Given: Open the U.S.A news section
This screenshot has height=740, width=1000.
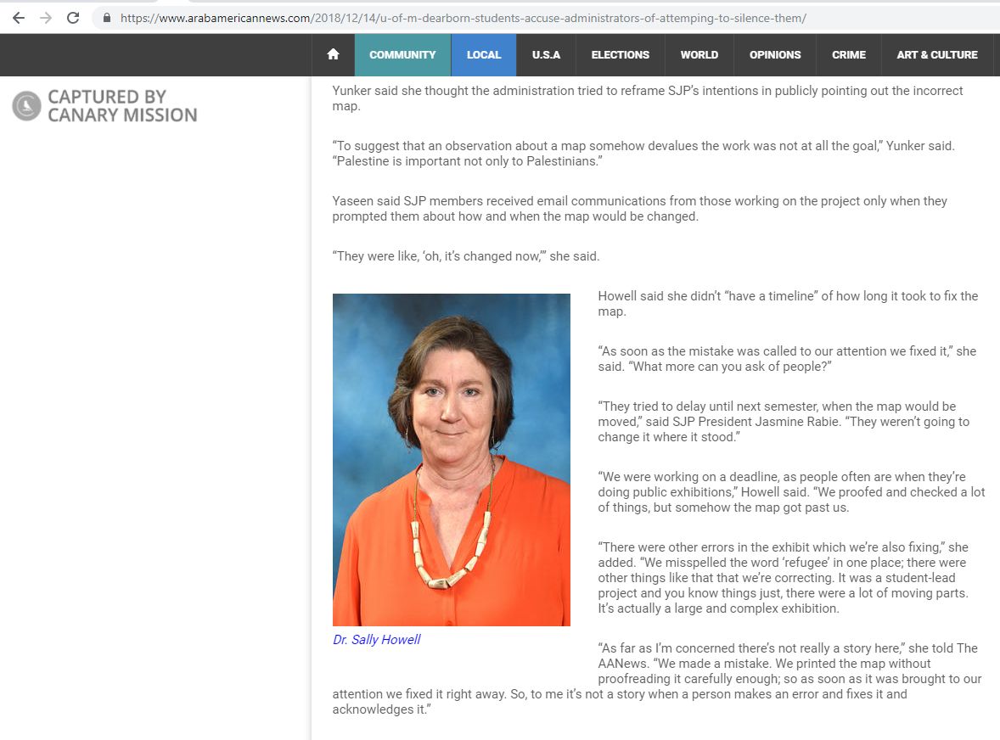Looking at the screenshot, I should click(546, 54).
